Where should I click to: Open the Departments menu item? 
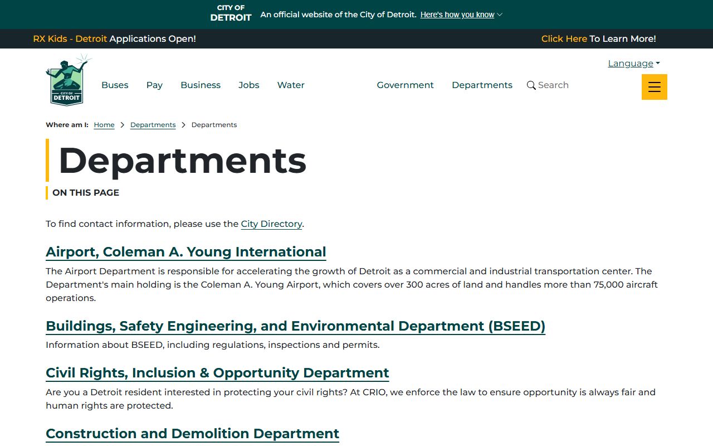click(482, 85)
